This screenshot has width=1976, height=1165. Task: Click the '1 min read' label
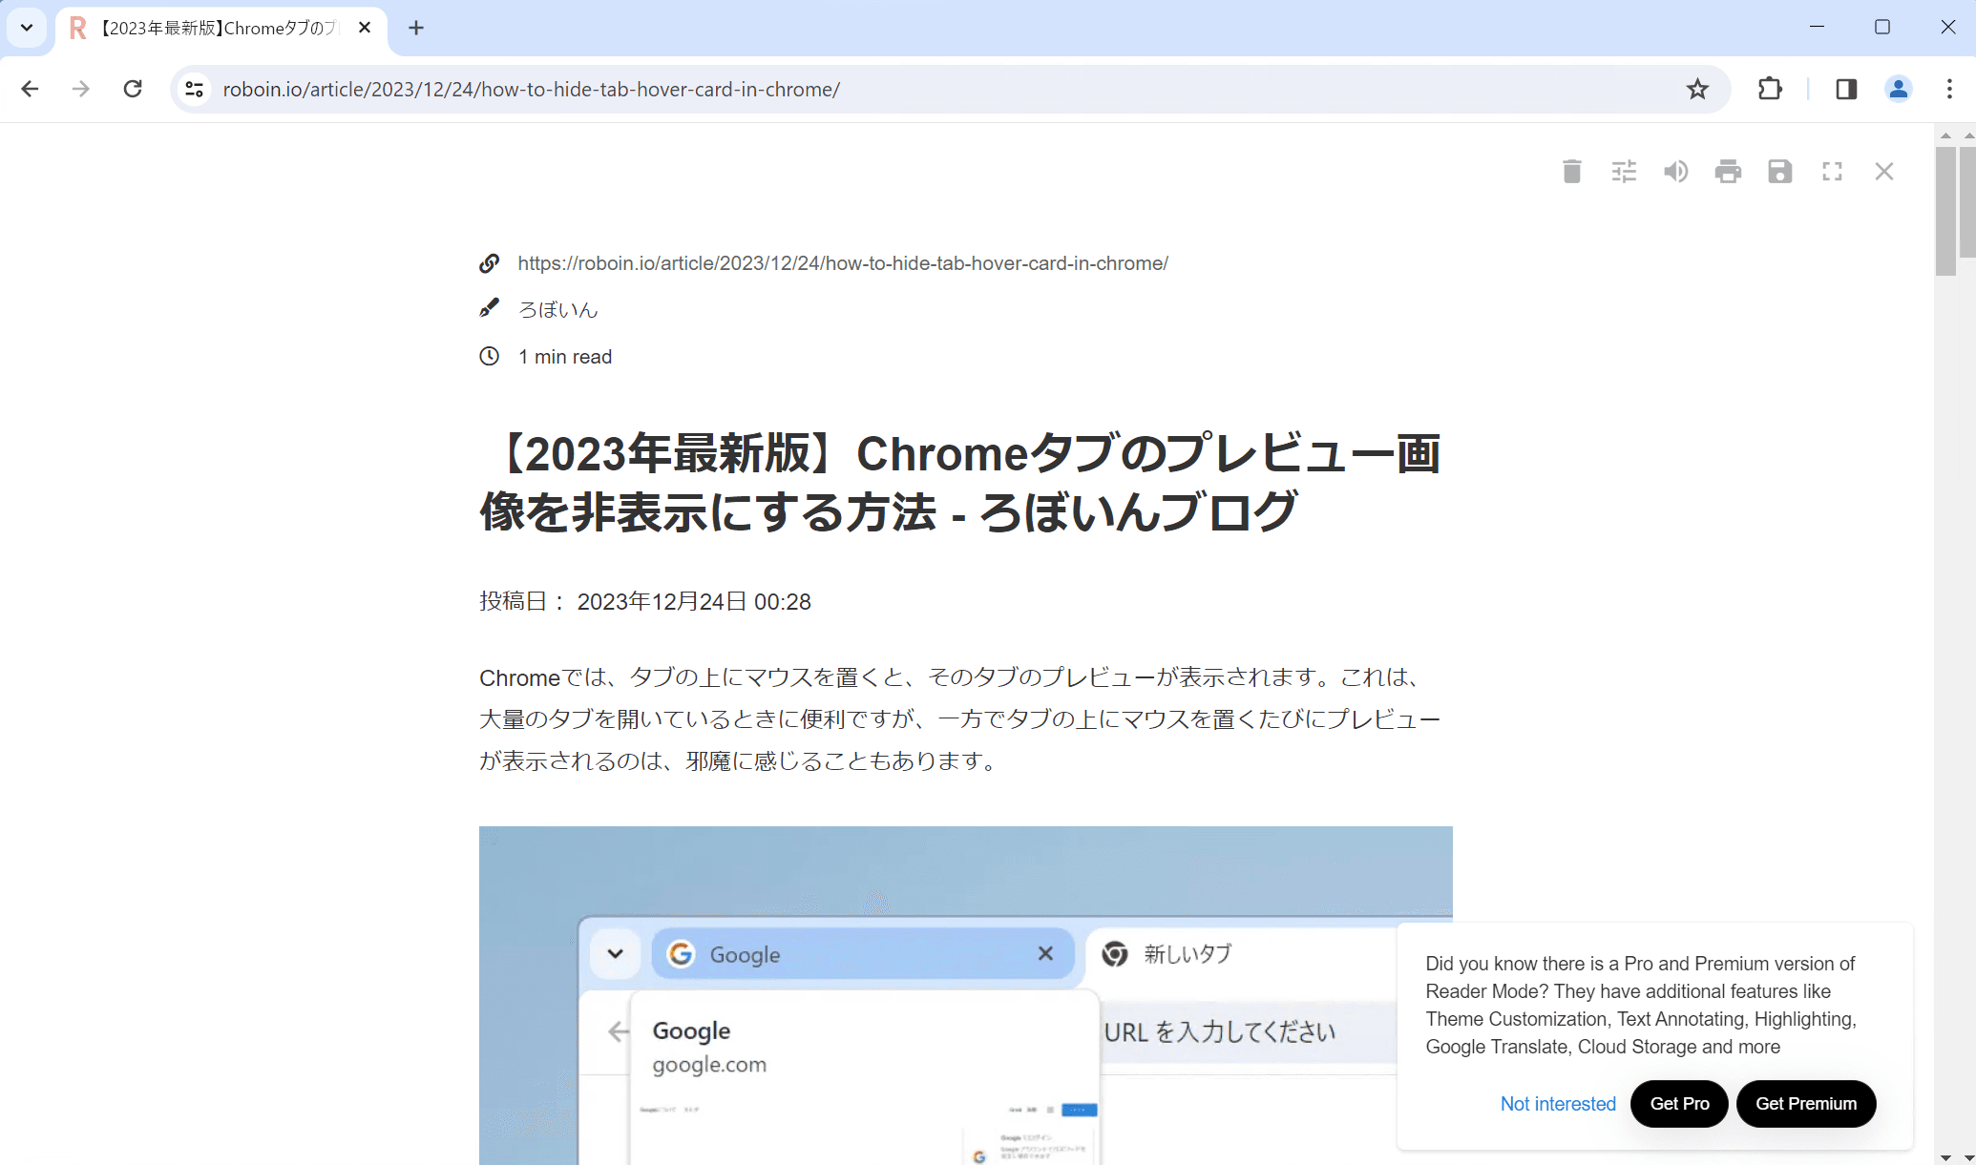(565, 357)
